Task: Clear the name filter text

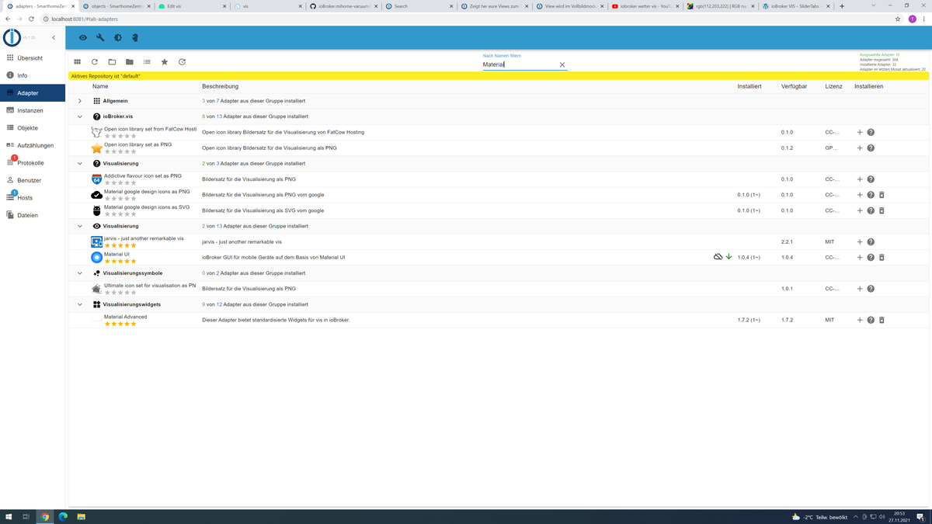Action: 562,65
